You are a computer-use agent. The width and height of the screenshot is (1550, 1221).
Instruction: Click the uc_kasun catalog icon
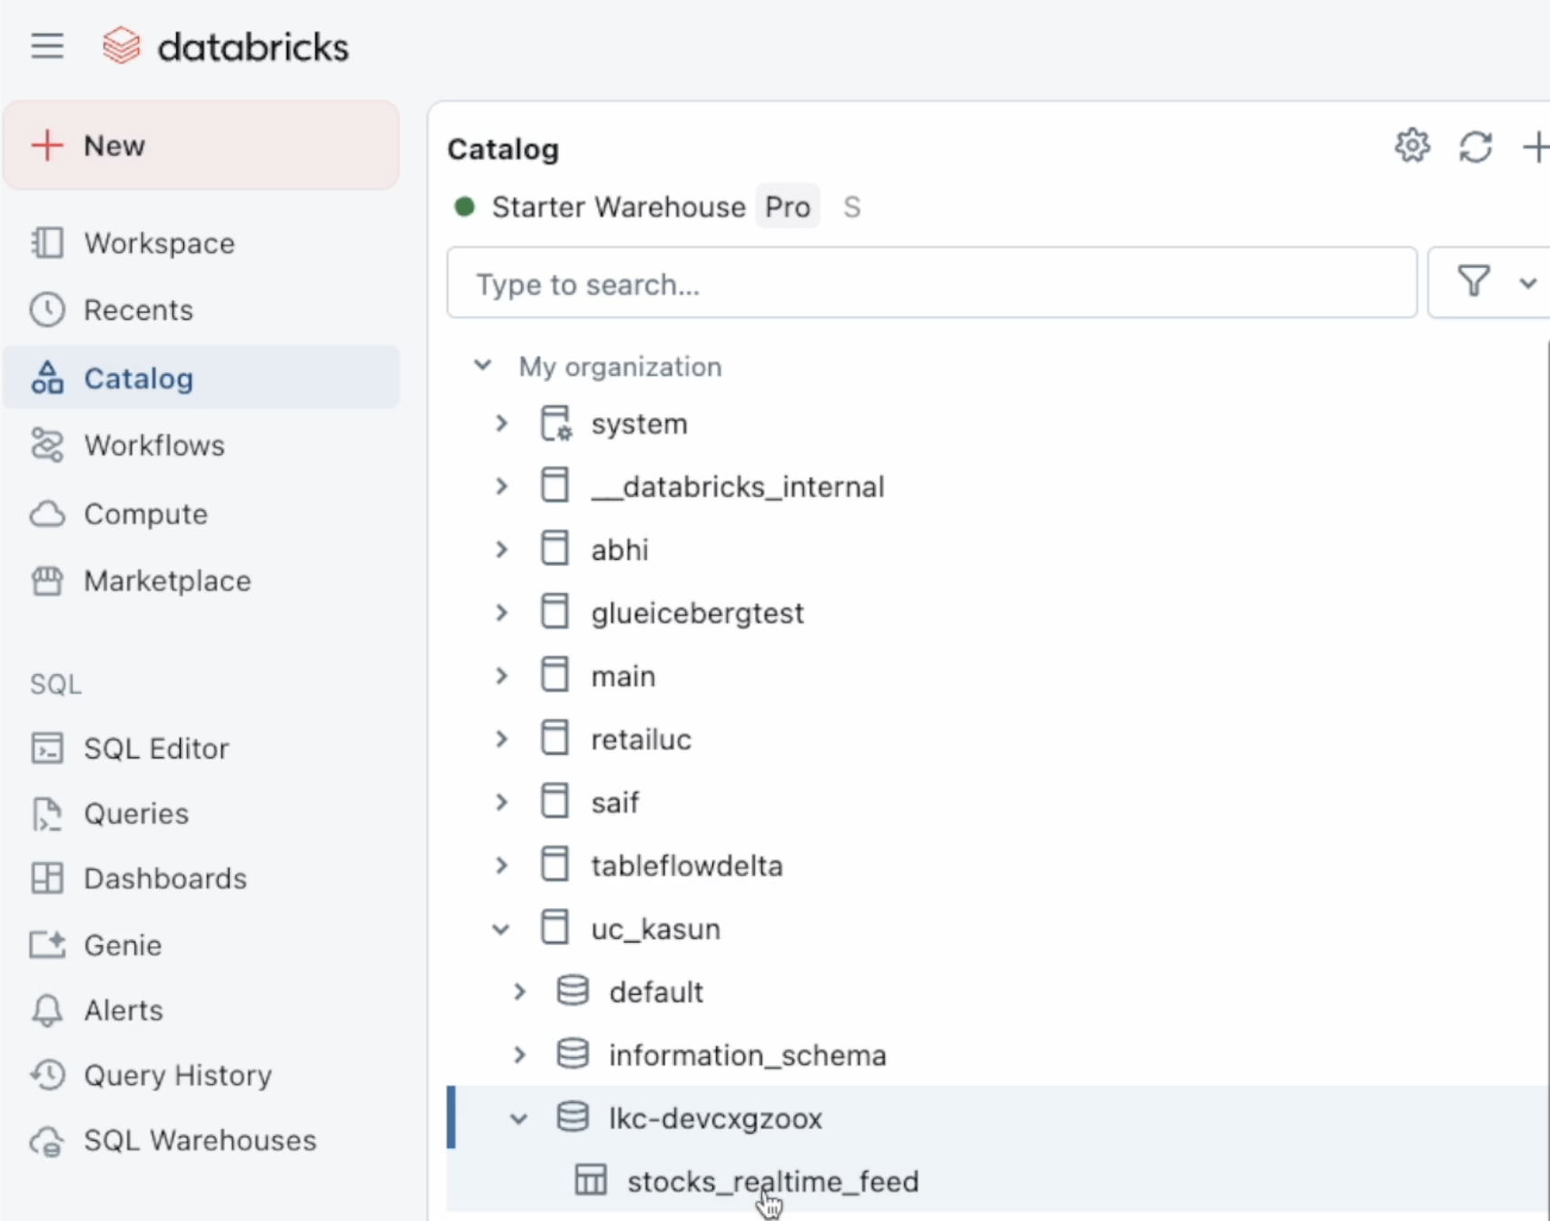(554, 928)
